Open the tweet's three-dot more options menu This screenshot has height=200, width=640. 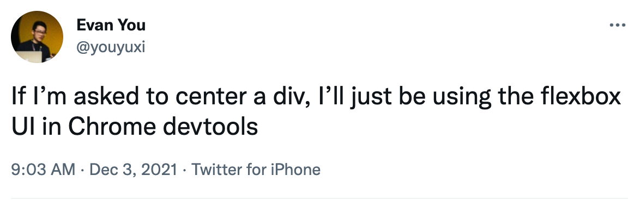(x=617, y=25)
